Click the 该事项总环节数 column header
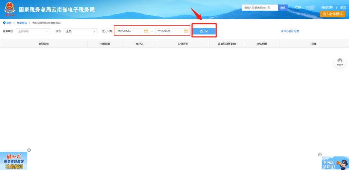 tap(227, 44)
